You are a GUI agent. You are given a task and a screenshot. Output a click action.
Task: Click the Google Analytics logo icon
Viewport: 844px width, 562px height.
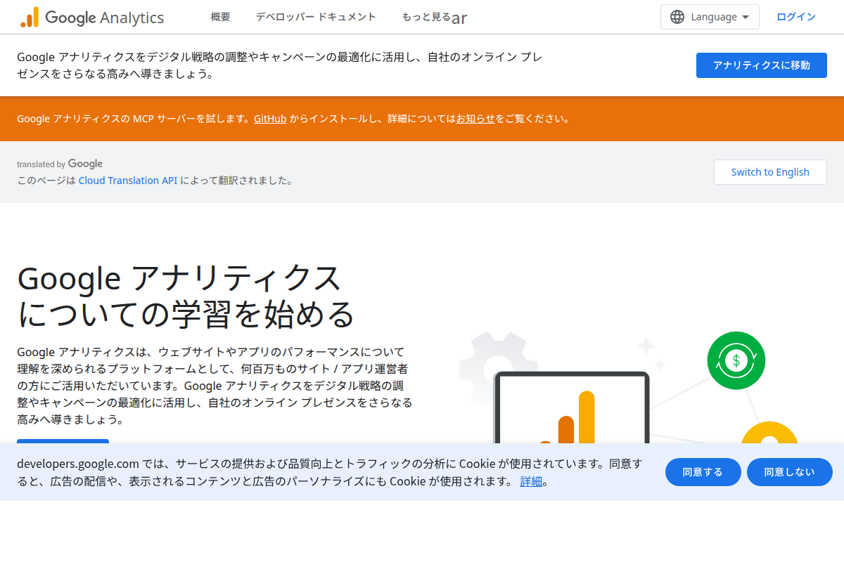(30, 17)
